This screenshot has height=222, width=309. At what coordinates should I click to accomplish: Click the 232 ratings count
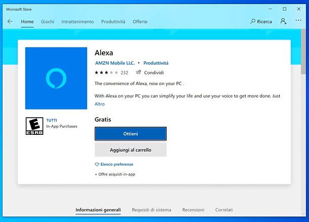click(x=124, y=73)
